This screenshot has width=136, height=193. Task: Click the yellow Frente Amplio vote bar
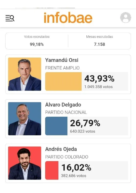point(63,81)
